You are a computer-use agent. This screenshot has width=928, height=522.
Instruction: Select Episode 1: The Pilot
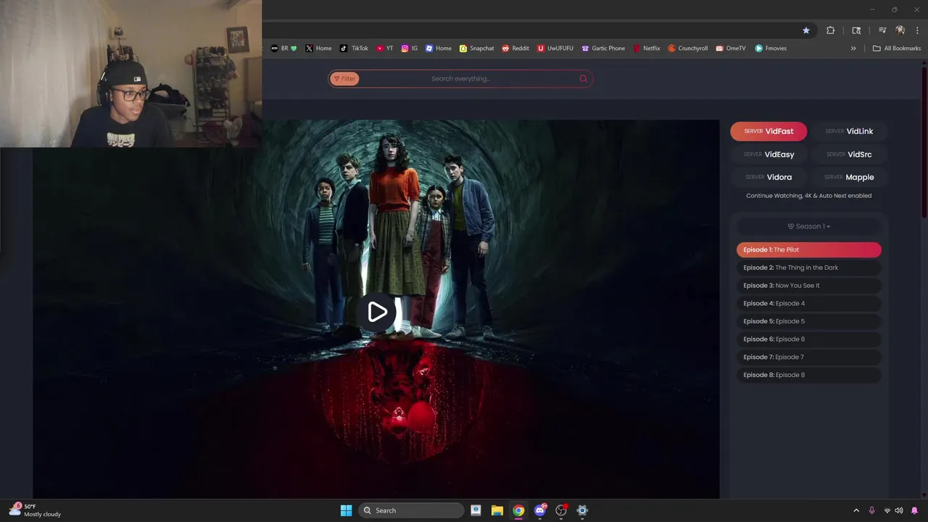809,249
